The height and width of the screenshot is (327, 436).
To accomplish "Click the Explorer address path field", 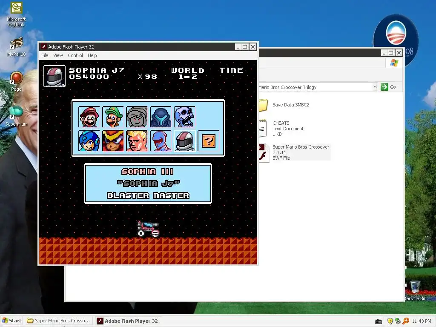I will click(316, 87).
